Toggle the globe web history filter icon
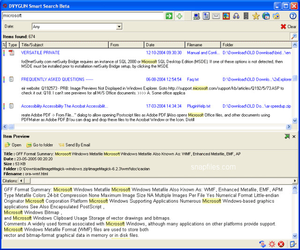The height and width of the screenshot is (250, 300). [266, 16]
